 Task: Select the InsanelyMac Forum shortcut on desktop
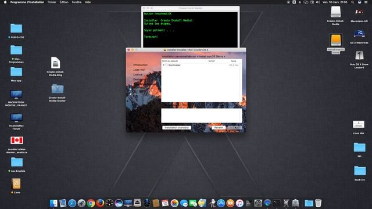16,118
